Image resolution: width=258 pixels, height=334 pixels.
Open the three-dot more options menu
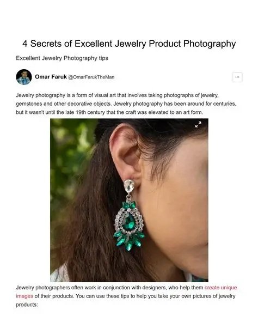[x=237, y=77]
